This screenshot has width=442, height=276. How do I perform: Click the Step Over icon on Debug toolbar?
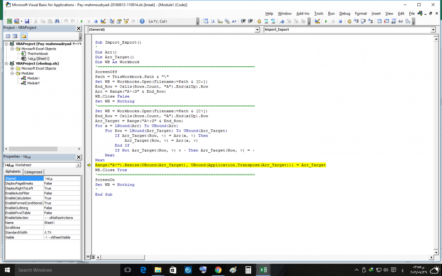tap(363, 21)
